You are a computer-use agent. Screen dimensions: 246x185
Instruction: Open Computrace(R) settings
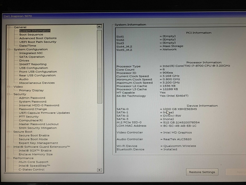tap(31, 120)
